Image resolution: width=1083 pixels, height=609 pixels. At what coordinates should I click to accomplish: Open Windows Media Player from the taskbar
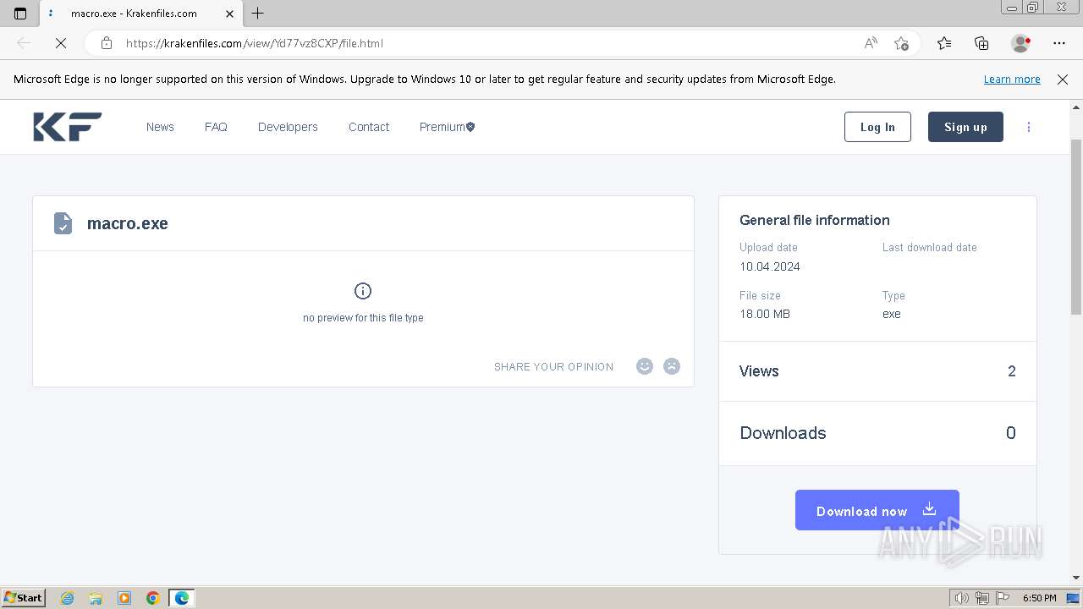tap(124, 598)
